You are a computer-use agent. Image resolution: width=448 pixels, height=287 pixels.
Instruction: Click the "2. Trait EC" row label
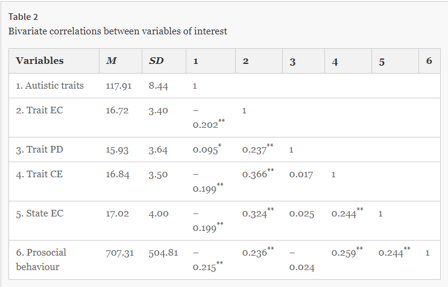41,111
